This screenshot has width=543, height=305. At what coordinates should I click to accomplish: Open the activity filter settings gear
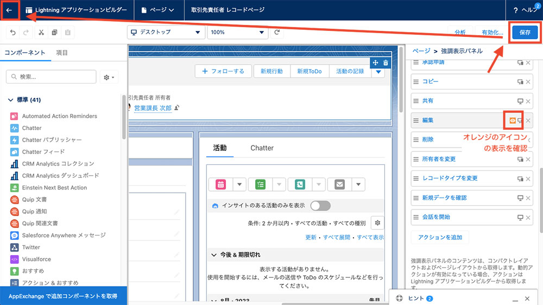point(377,223)
